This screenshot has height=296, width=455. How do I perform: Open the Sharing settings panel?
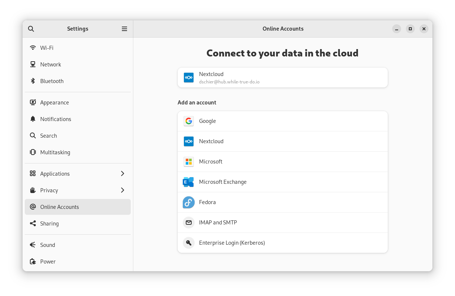tap(78, 223)
